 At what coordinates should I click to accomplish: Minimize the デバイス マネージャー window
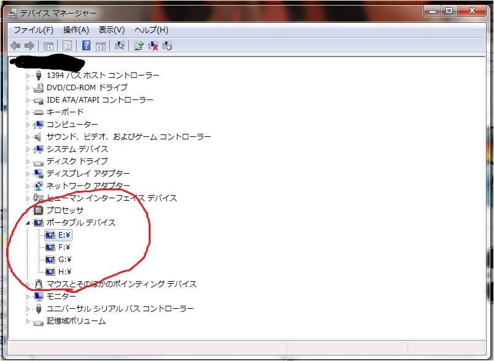[433, 11]
